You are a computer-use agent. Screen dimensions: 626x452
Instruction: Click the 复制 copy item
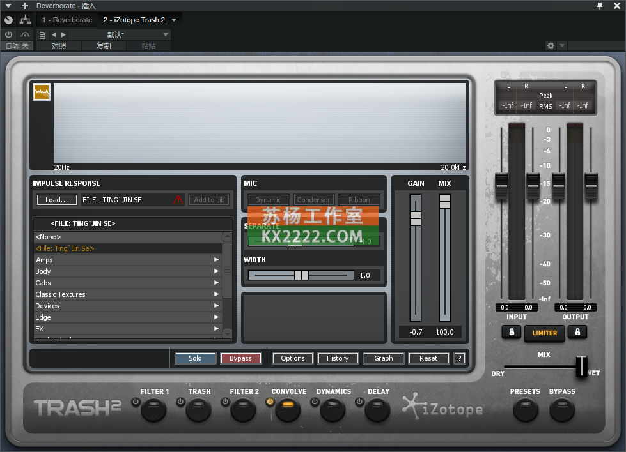[104, 46]
